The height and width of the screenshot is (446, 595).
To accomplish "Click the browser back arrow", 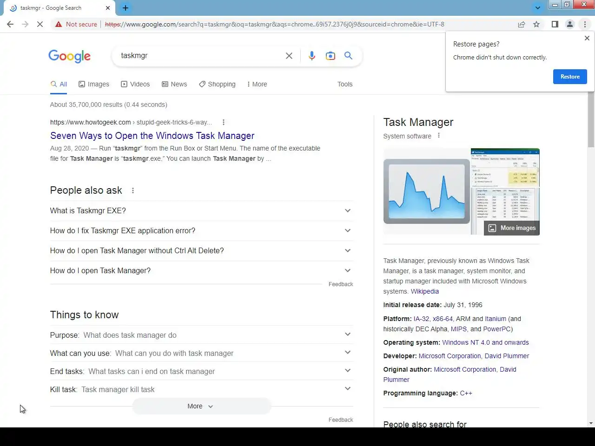I will point(10,24).
